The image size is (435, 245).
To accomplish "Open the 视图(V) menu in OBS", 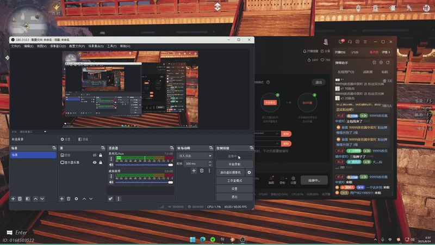I will [42, 46].
